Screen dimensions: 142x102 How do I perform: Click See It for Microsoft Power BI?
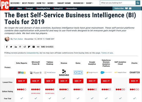coord(36,81)
